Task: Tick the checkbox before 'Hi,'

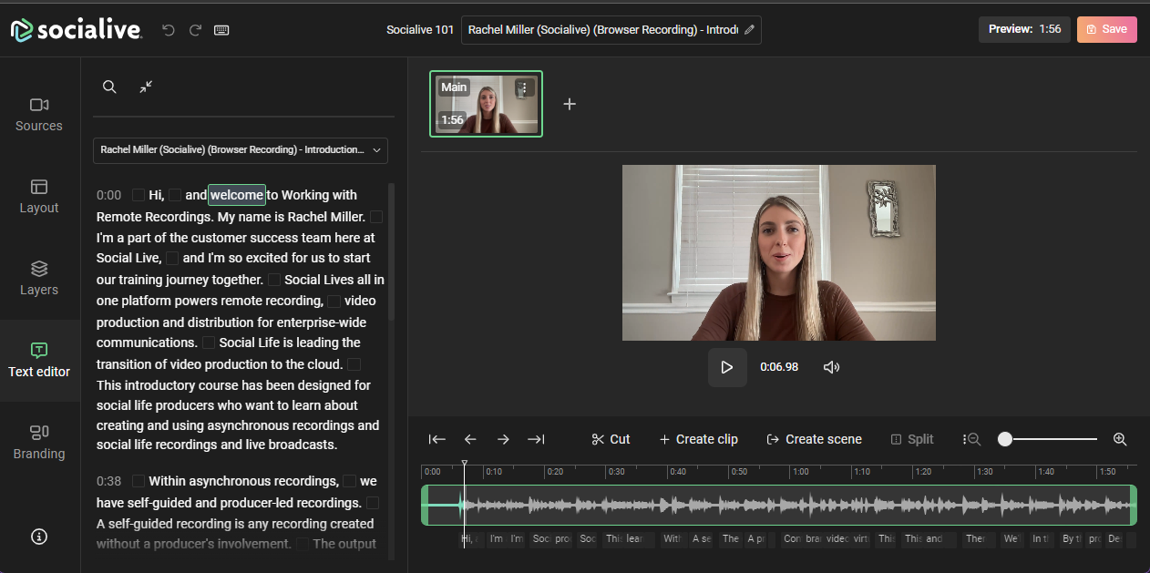Action: (x=139, y=195)
